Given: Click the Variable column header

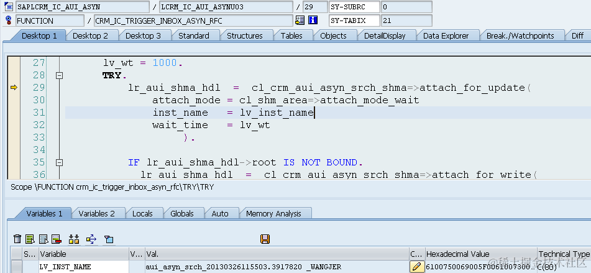Looking at the screenshot, I should (84, 254).
